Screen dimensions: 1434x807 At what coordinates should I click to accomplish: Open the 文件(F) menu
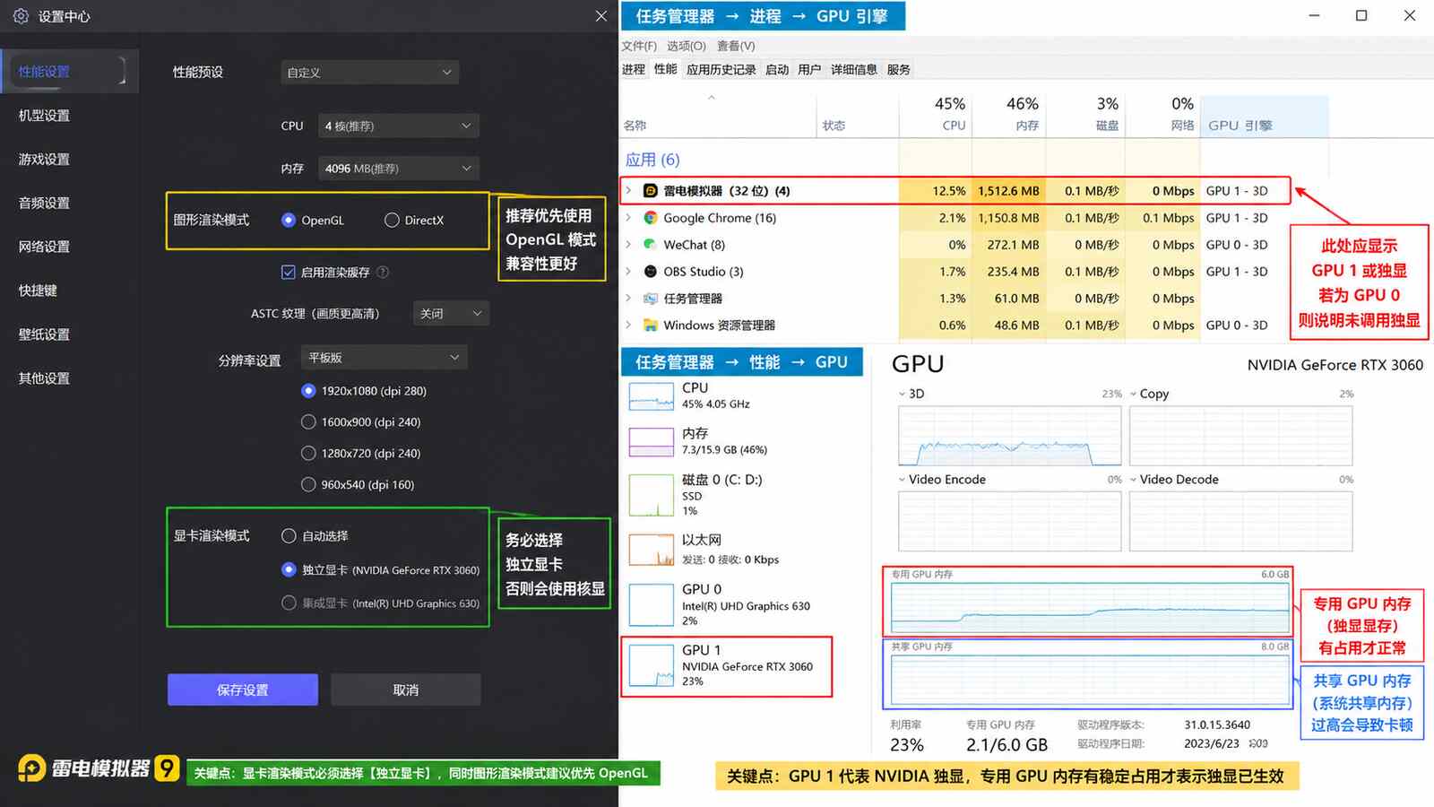pos(639,46)
